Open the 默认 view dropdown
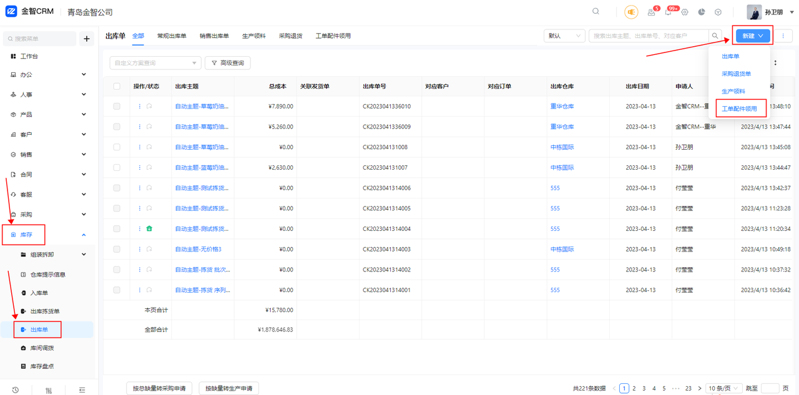The image size is (799, 395). point(564,36)
